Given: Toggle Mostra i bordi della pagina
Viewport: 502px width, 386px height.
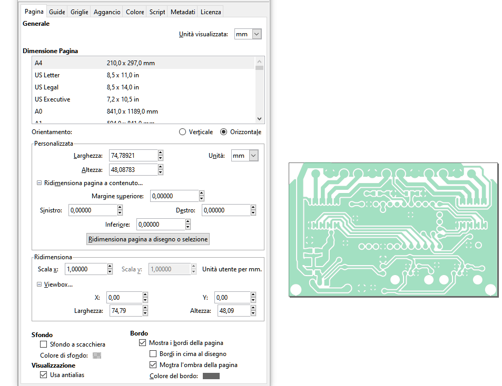Looking at the screenshot, I should (142, 343).
